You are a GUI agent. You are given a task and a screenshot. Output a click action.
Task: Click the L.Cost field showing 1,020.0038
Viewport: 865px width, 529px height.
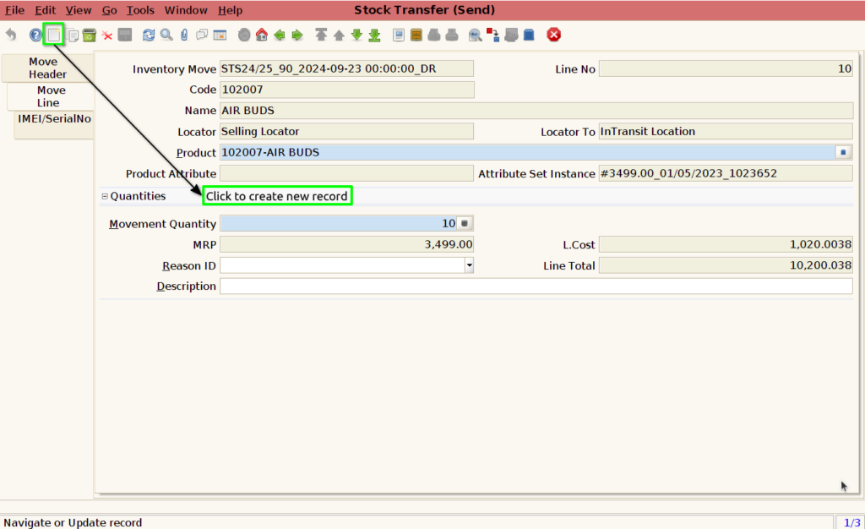[x=726, y=244]
